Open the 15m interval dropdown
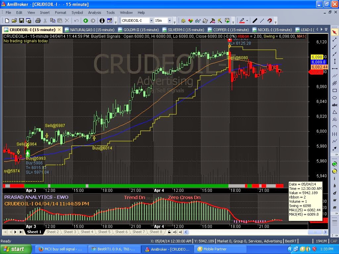The image size is (339, 254). [170, 21]
